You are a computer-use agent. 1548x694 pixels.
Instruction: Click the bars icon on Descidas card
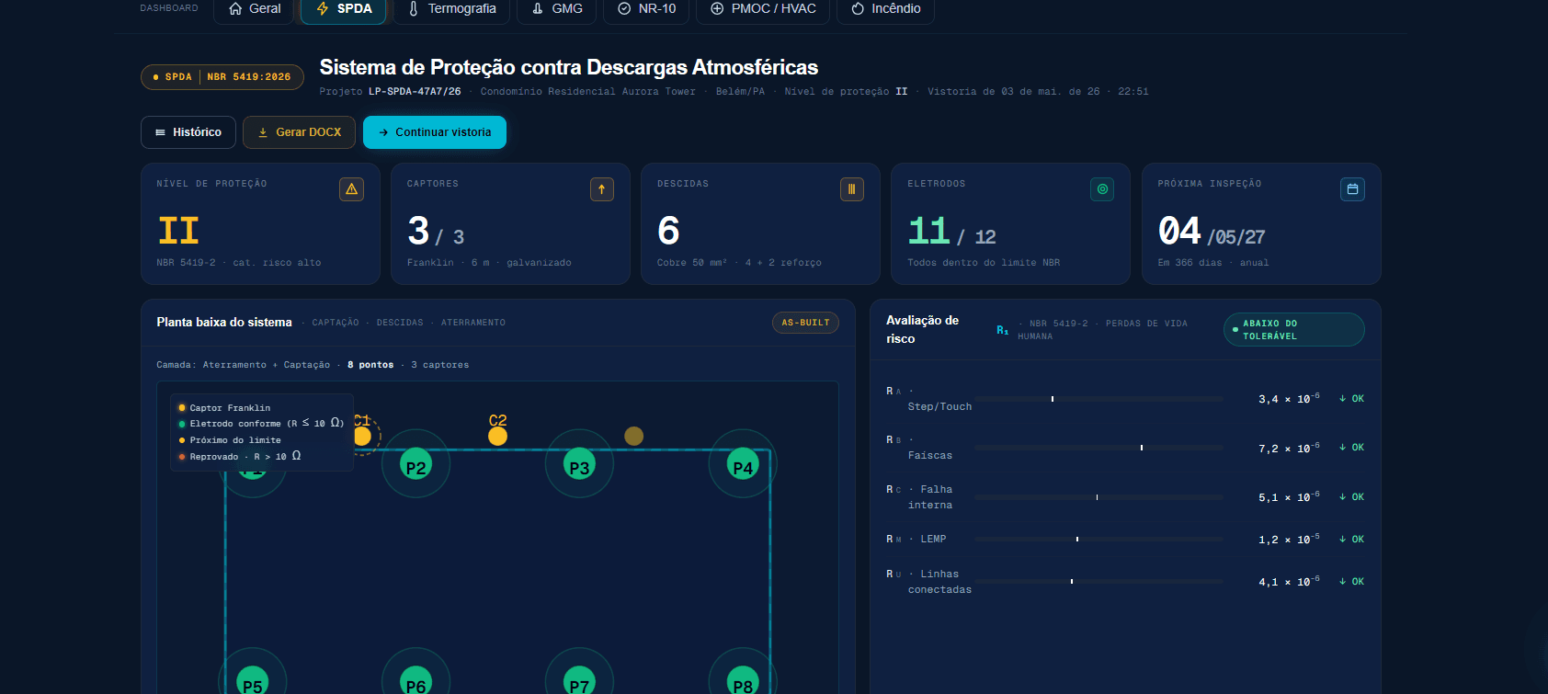click(852, 189)
